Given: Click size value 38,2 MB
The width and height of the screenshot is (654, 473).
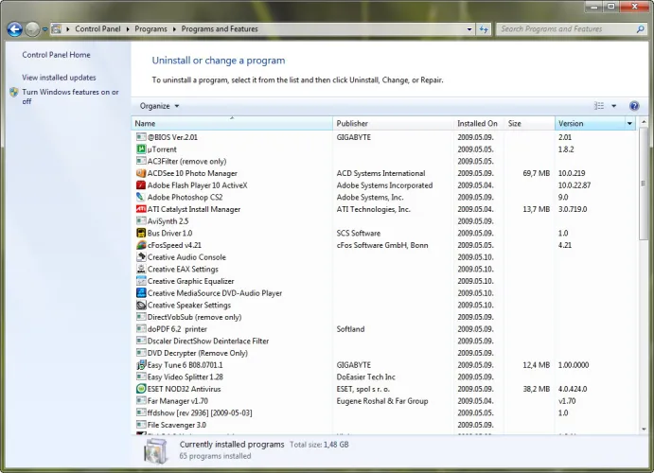Looking at the screenshot, I should [536, 389].
